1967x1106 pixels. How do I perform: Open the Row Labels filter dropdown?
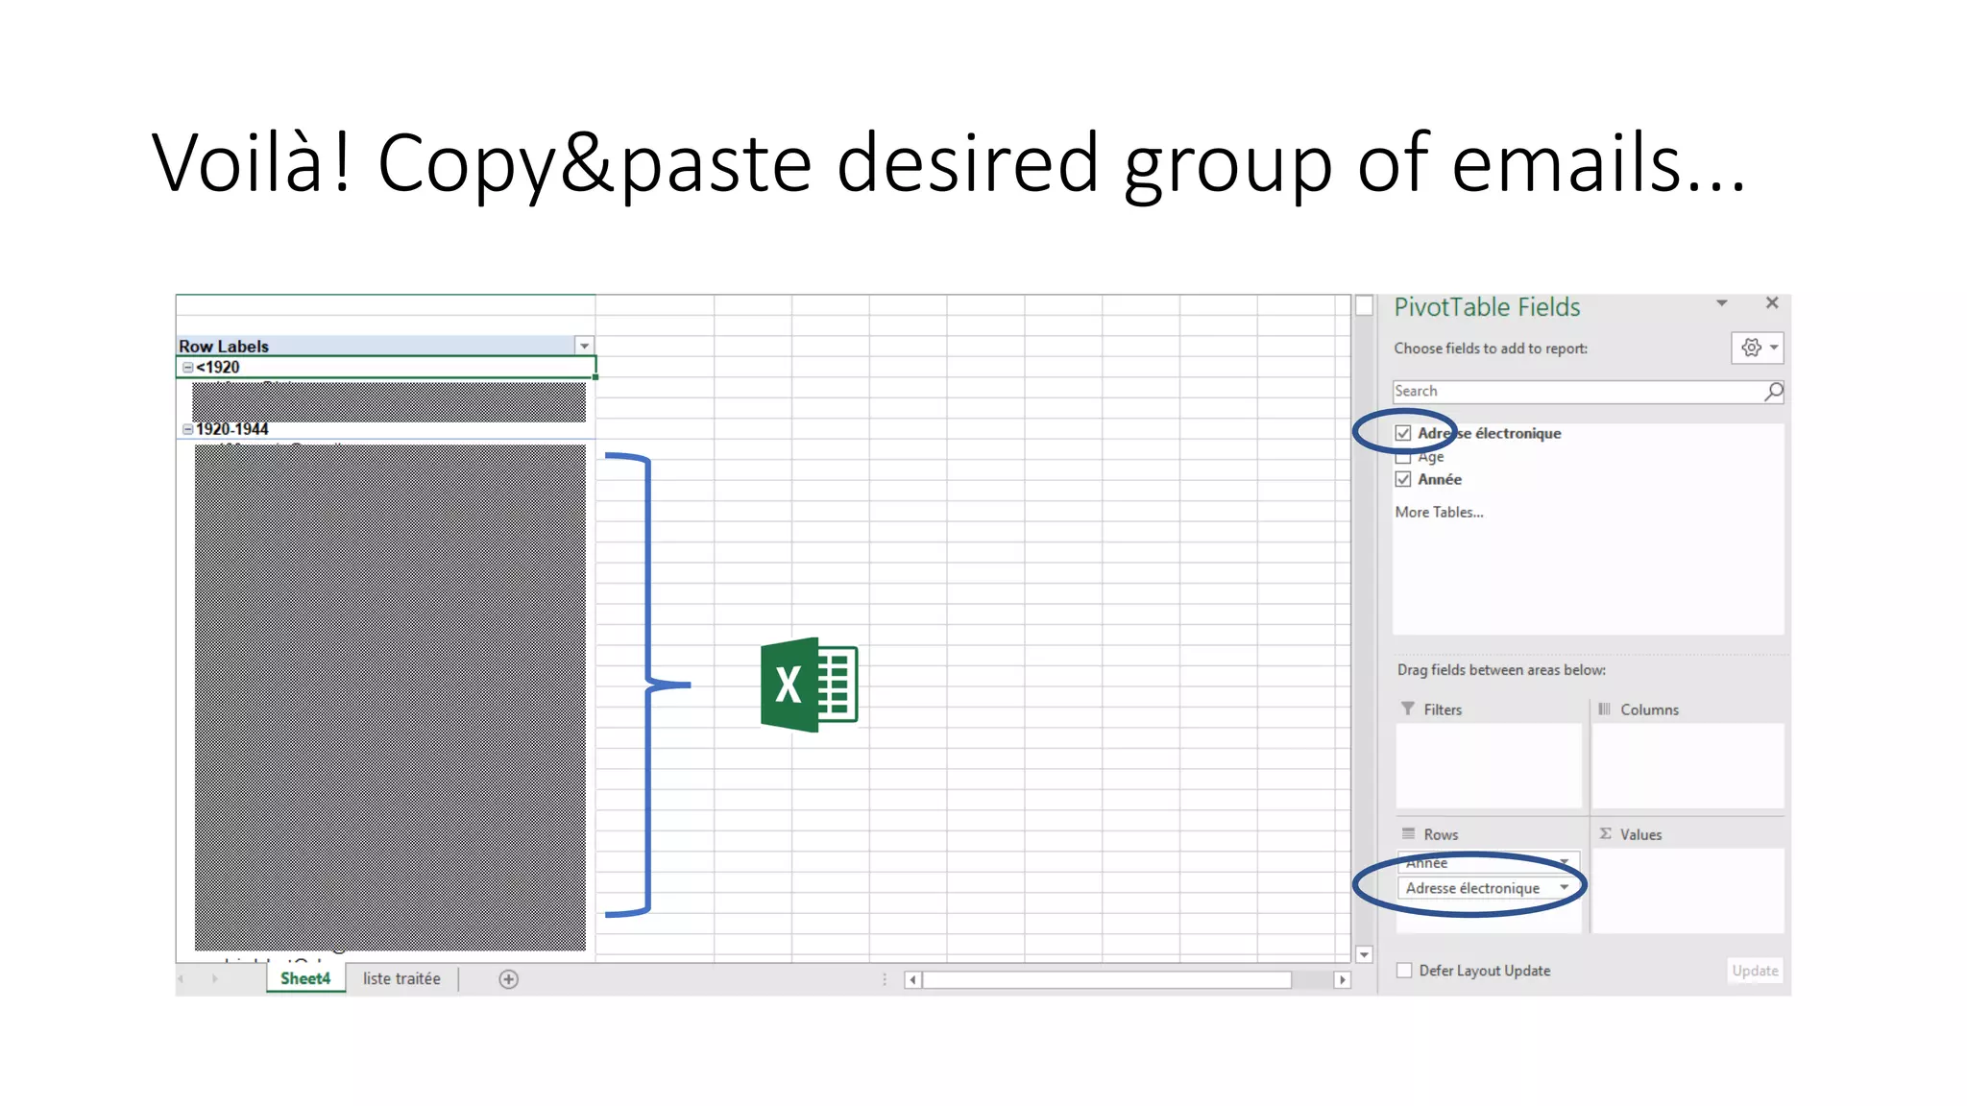click(x=584, y=346)
